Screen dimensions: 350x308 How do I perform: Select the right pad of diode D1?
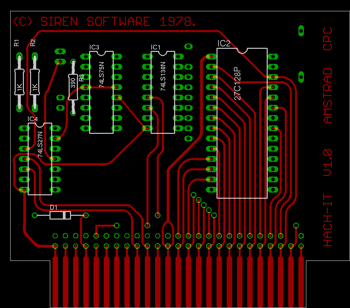pos(86,215)
